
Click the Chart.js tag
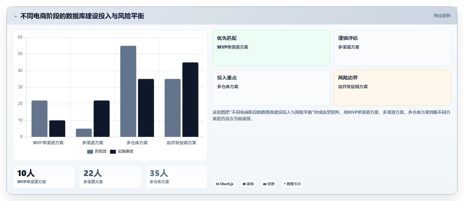point(225,184)
